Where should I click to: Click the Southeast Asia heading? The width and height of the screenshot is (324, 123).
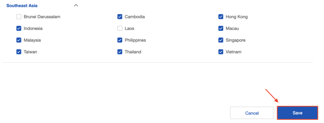(x=22, y=6)
